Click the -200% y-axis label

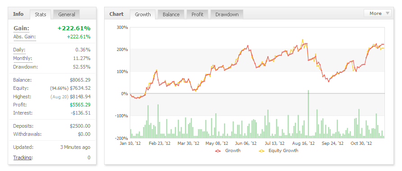[x=122, y=138]
